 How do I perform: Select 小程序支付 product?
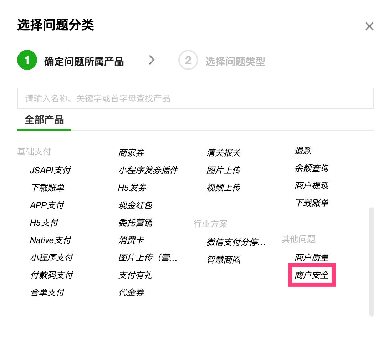pos(51,258)
